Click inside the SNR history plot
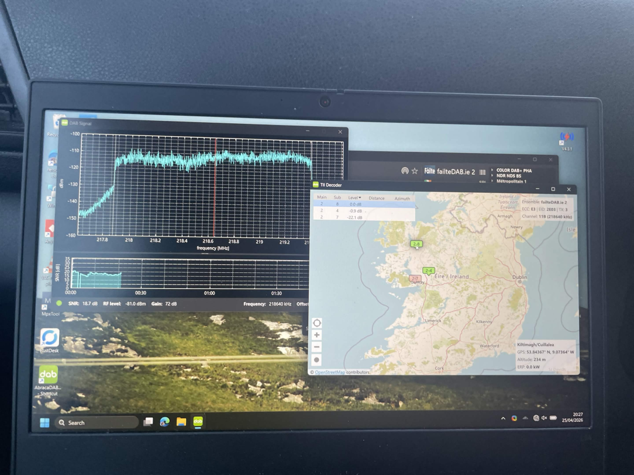 pos(190,273)
